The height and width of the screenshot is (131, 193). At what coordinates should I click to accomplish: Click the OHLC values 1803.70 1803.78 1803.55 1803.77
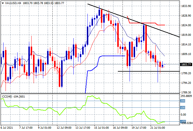coord(43,3)
